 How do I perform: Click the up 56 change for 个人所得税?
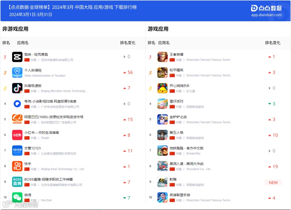point(128,73)
